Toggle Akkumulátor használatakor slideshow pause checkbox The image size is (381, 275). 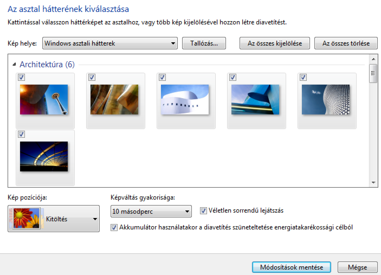pyautogui.click(x=114, y=228)
